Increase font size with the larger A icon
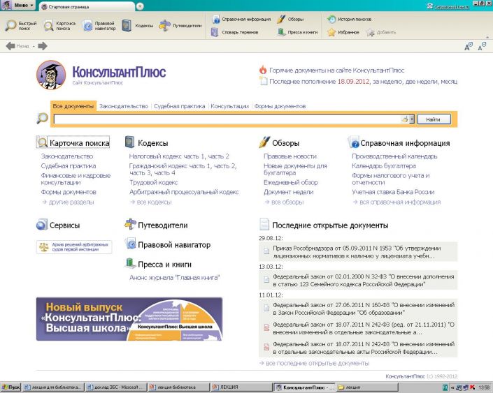 click(x=469, y=47)
